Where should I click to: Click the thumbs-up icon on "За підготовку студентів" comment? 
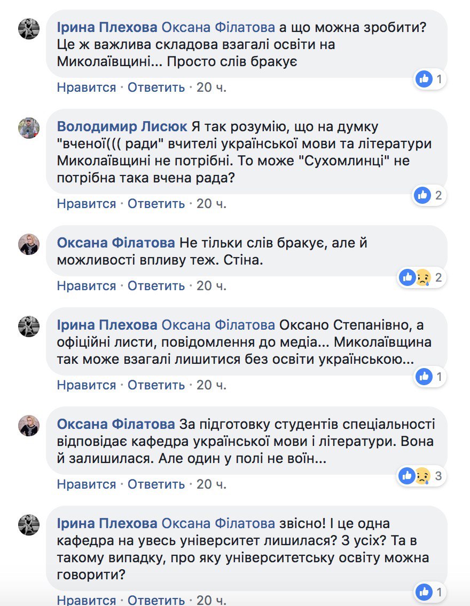pyautogui.click(x=407, y=476)
